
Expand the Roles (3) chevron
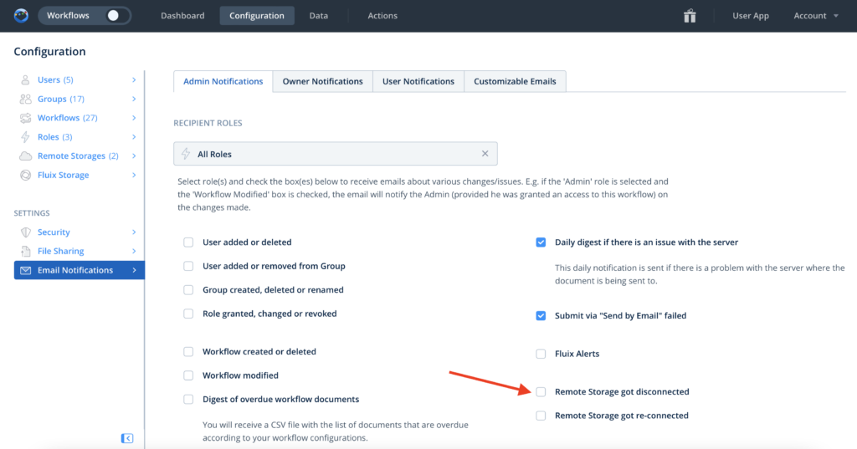click(x=134, y=137)
